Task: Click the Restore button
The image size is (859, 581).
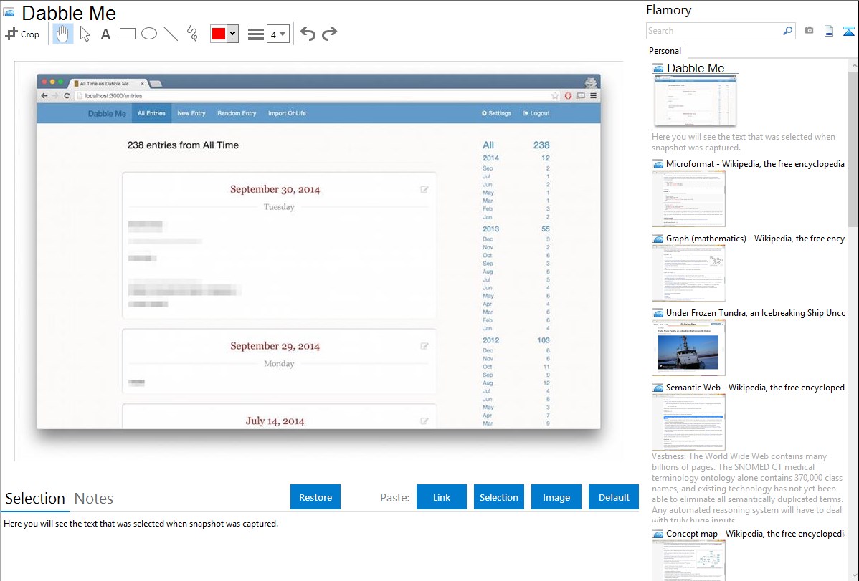Action: (x=315, y=497)
